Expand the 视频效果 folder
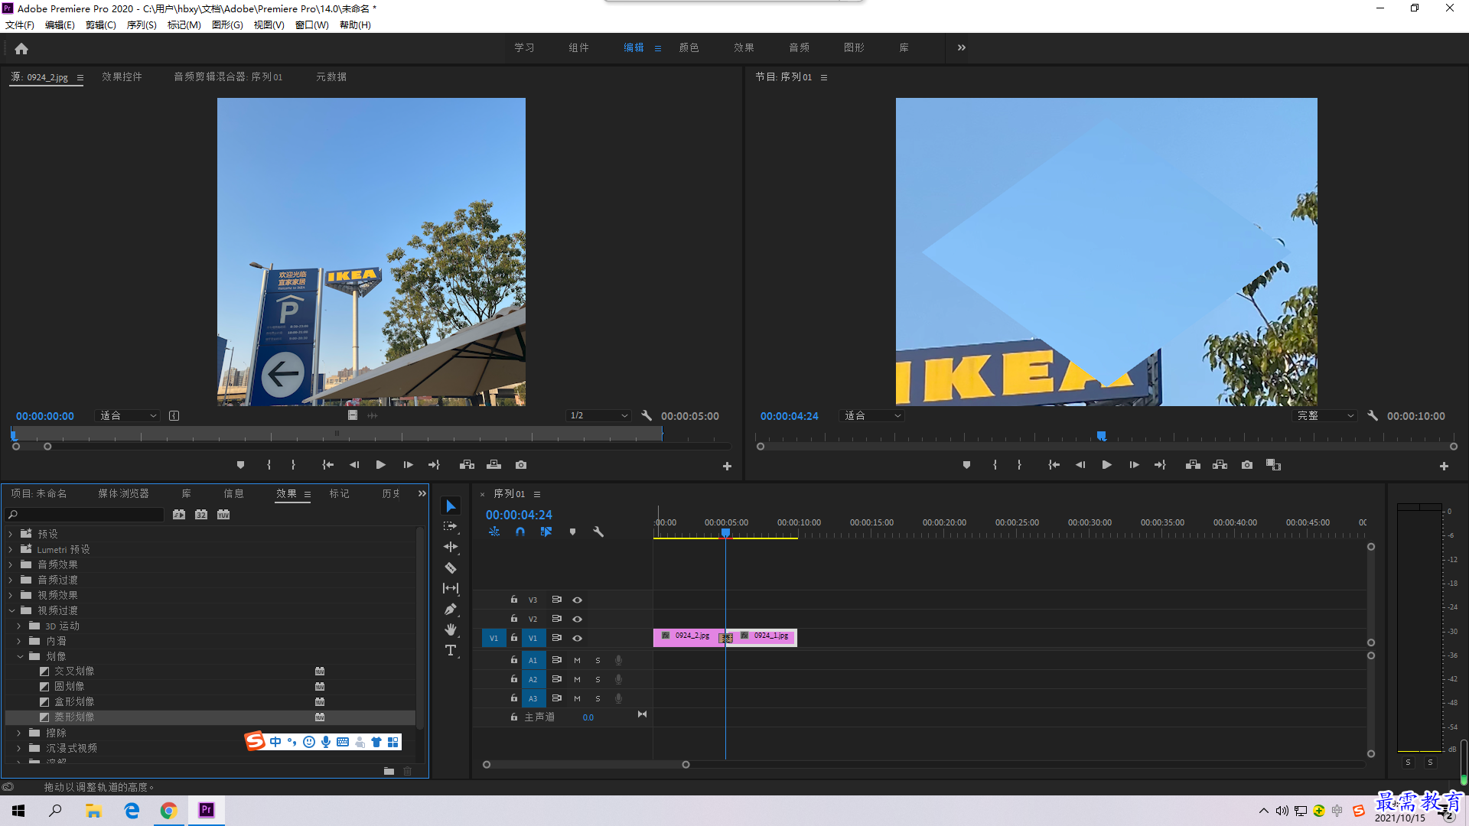The image size is (1469, 826). click(x=11, y=595)
